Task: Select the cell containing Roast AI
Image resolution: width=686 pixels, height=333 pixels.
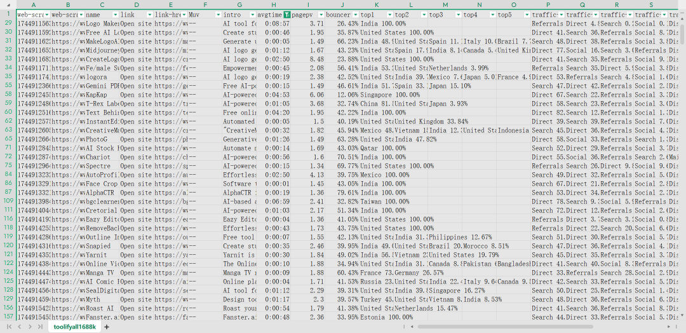Action: tap(102, 308)
